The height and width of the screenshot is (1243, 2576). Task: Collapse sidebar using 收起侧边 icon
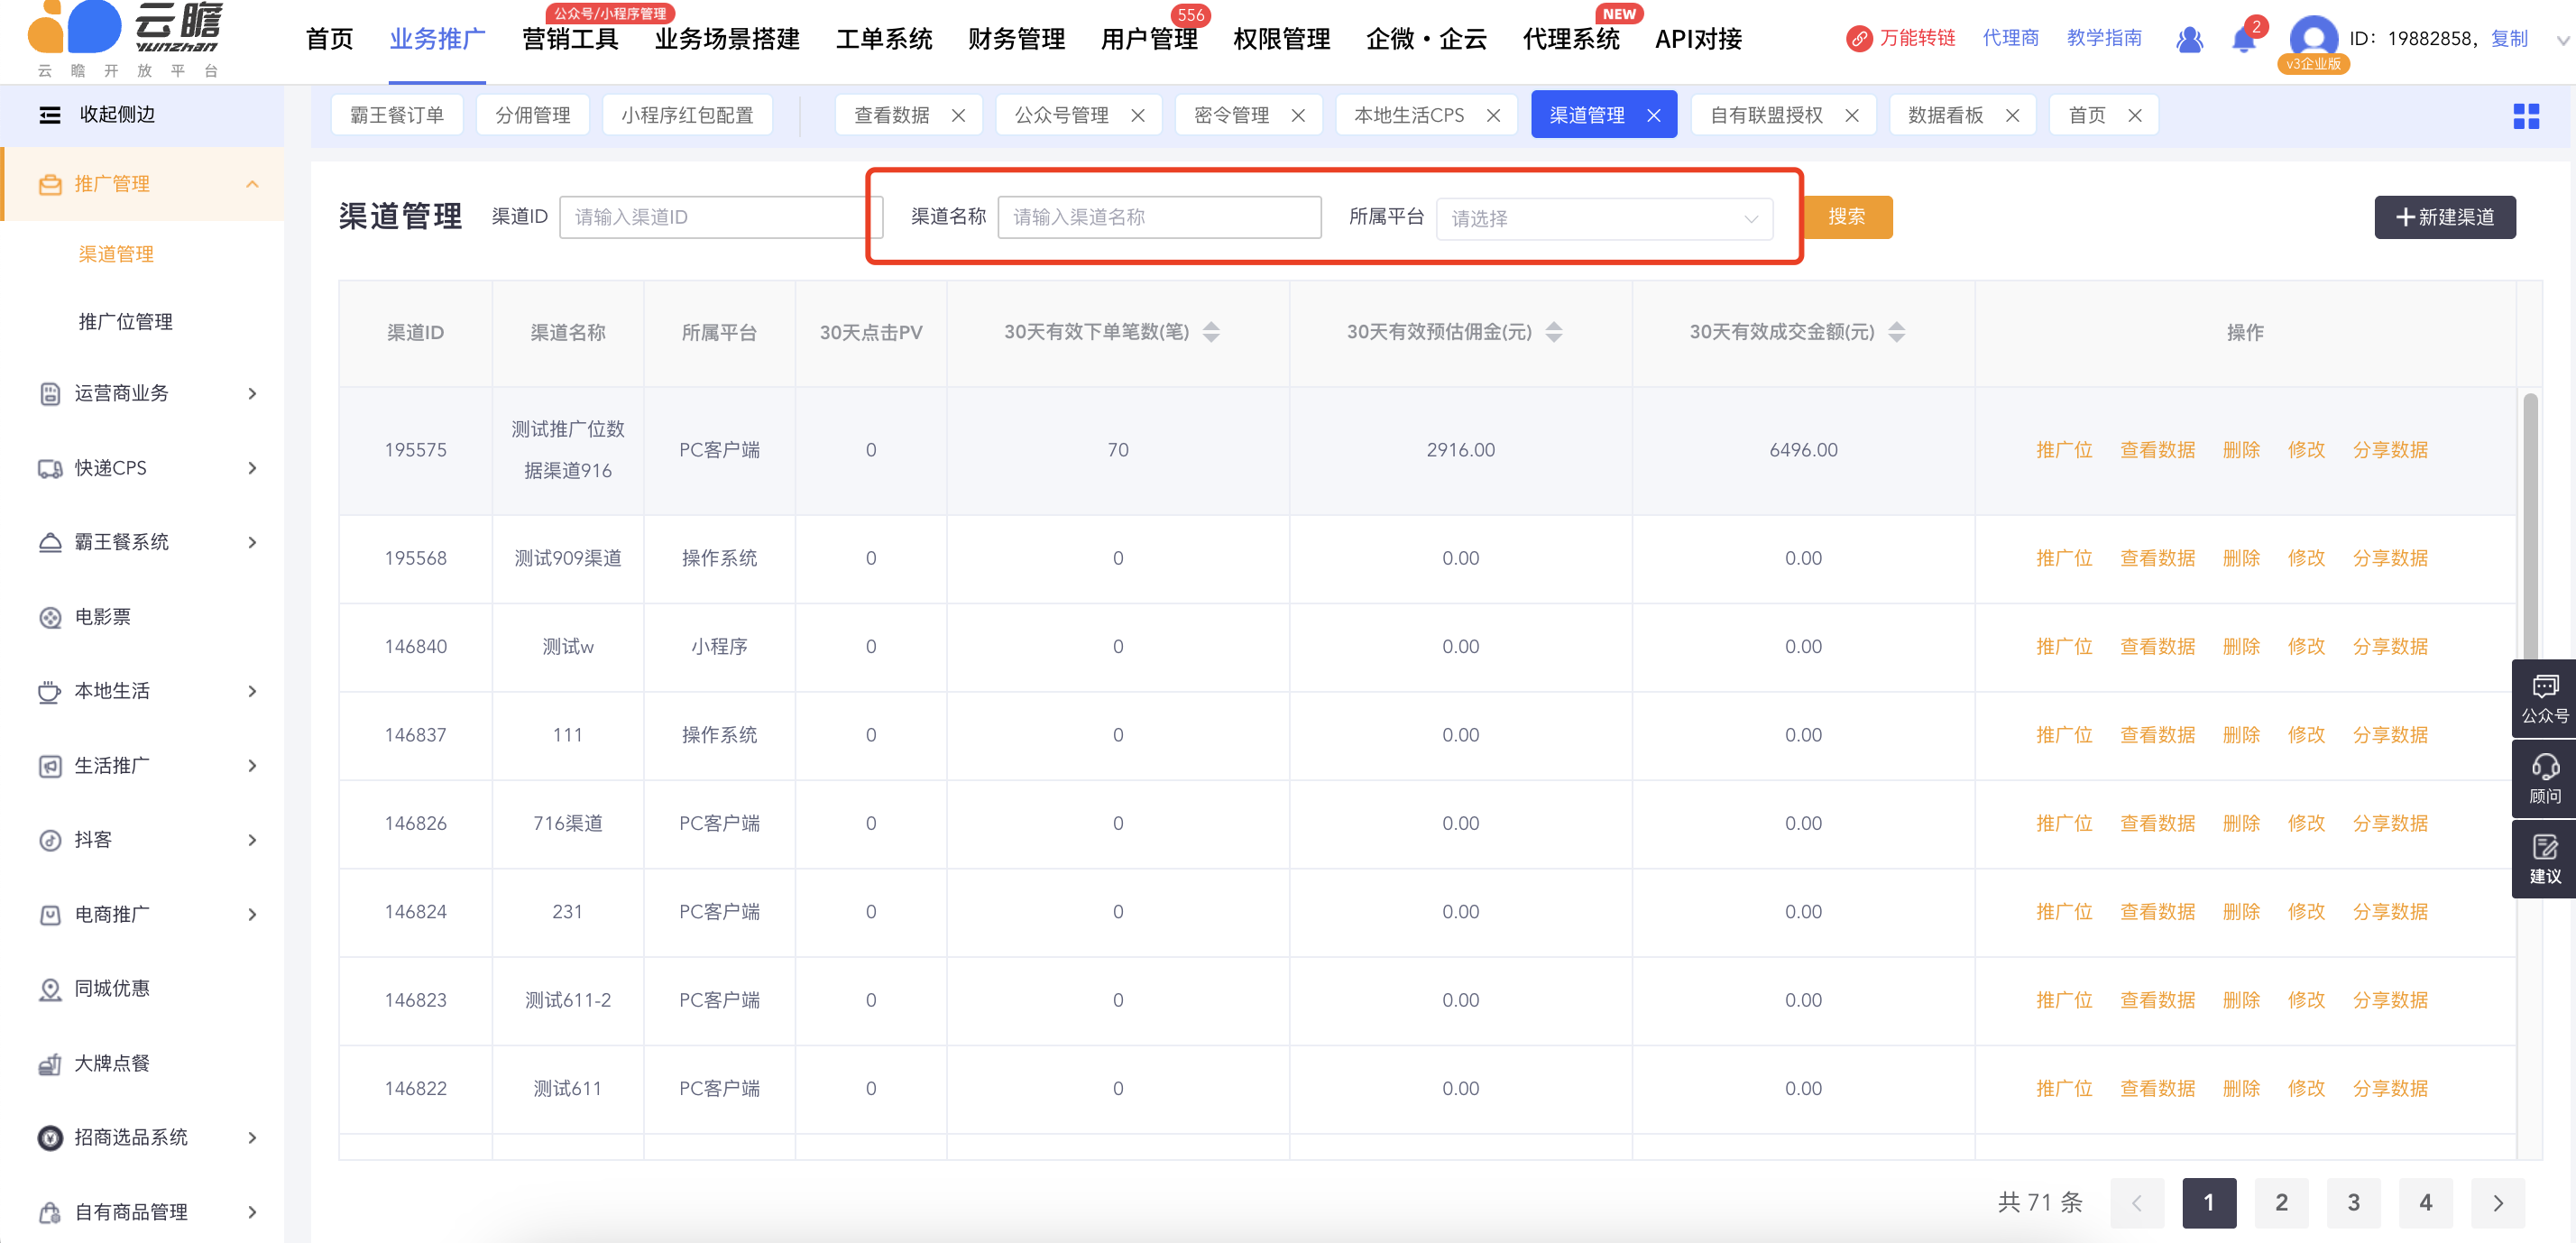[50, 115]
